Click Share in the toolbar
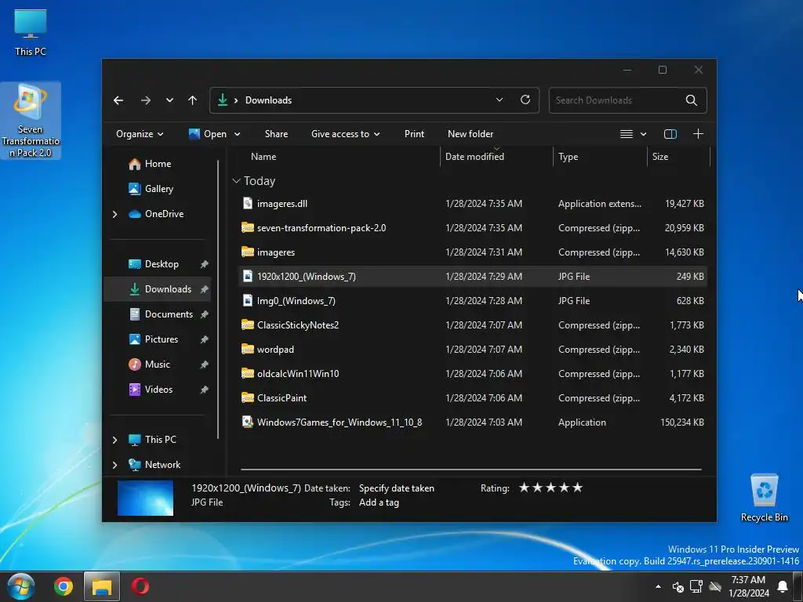This screenshot has height=602, width=803. [276, 134]
